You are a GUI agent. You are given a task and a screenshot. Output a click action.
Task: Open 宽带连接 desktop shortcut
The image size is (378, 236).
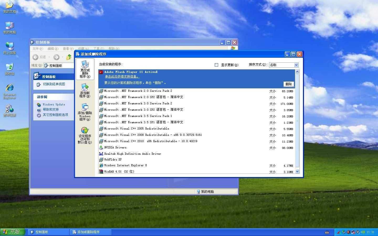coord(9,110)
